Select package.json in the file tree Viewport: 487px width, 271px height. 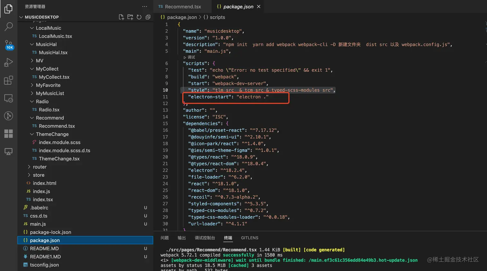pyautogui.click(x=85, y=240)
